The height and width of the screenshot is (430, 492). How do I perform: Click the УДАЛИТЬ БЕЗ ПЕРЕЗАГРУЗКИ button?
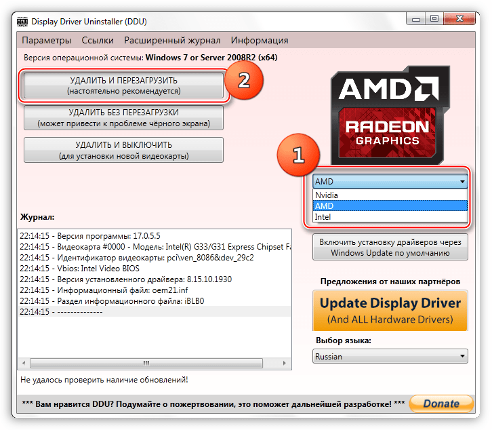point(123,118)
